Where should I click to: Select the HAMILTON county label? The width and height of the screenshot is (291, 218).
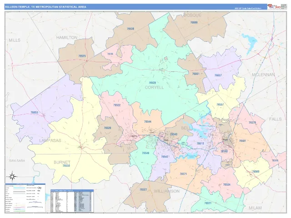[x=67, y=38]
